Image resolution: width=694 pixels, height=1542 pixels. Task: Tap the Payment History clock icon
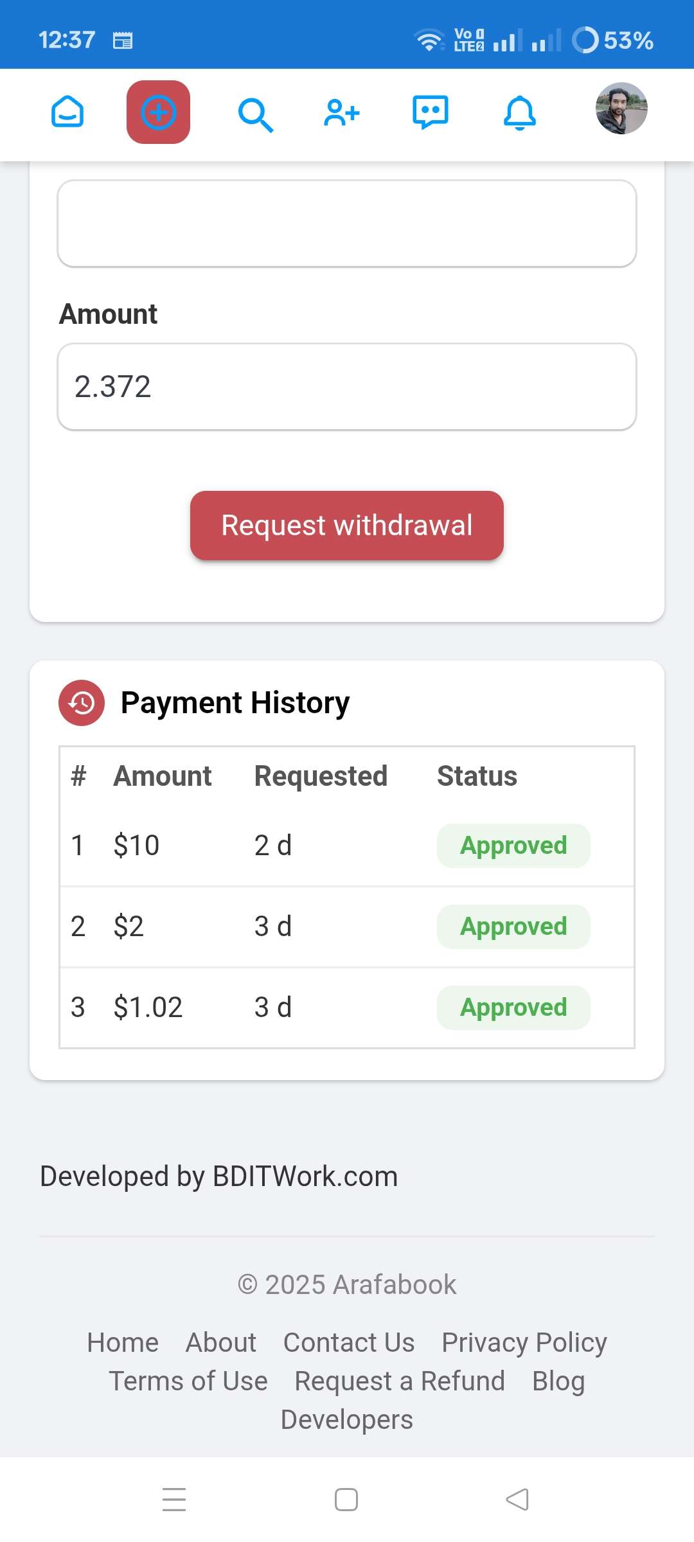tap(82, 703)
